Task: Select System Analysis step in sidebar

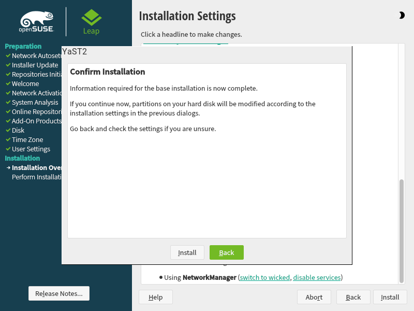Action: [35, 102]
